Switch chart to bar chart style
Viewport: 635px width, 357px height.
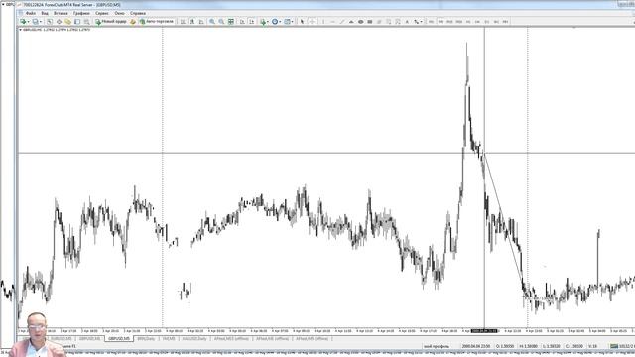click(x=183, y=22)
